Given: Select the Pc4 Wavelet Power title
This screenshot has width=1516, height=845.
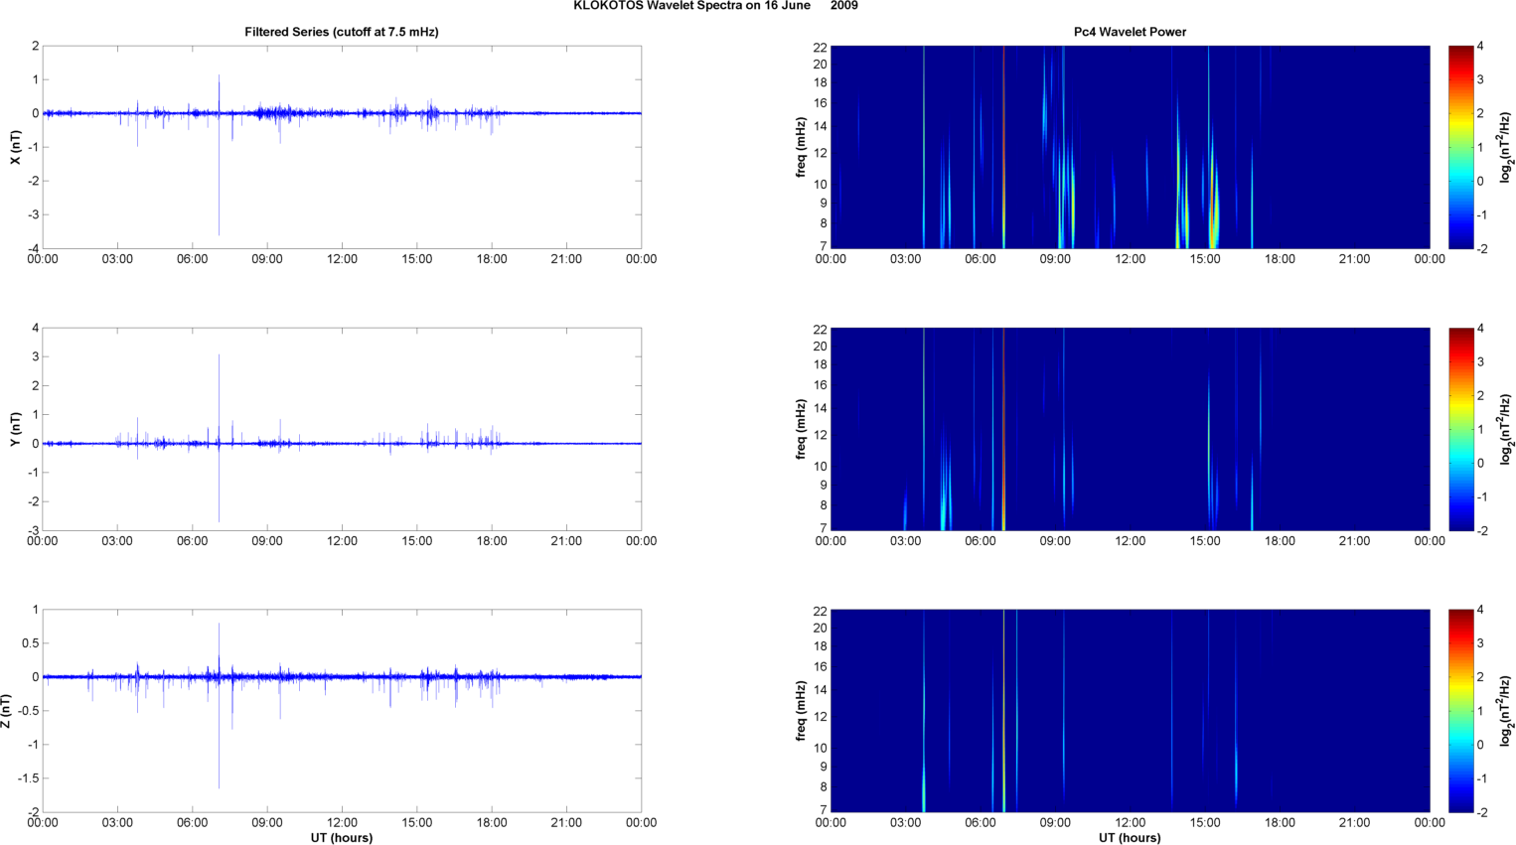Looking at the screenshot, I should point(1130,32).
